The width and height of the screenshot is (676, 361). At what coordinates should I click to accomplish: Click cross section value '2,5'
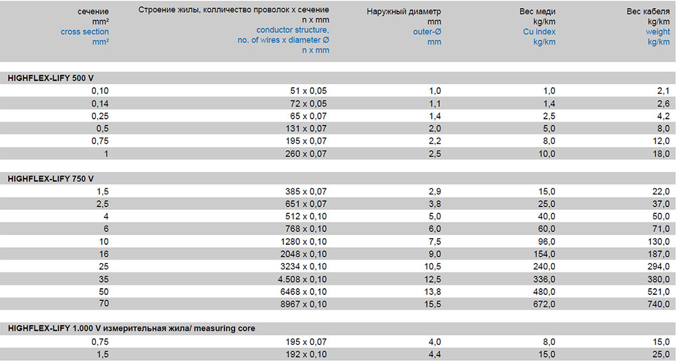(x=103, y=204)
